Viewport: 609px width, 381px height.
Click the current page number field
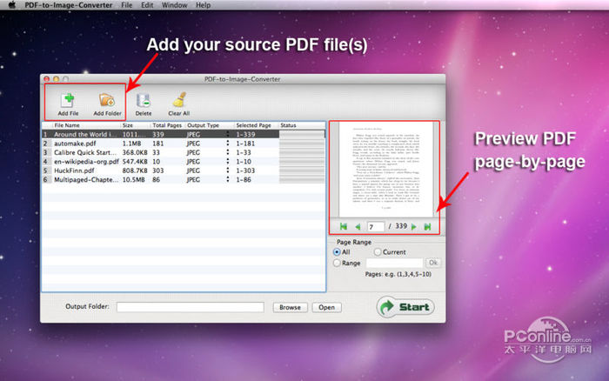click(x=376, y=226)
